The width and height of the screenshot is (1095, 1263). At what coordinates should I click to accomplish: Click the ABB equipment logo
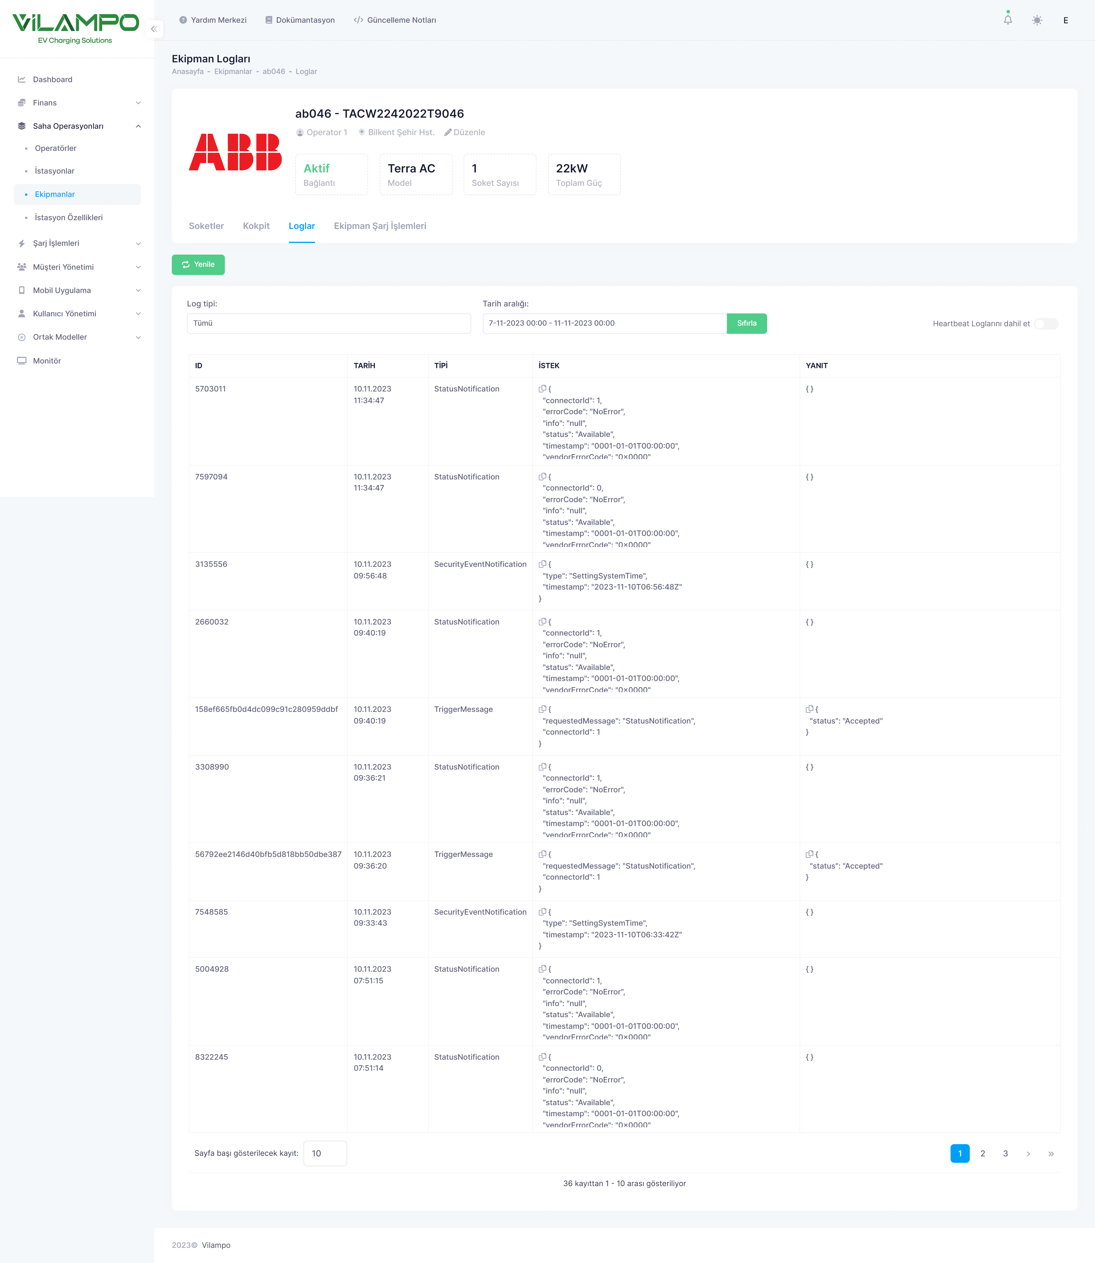(235, 151)
